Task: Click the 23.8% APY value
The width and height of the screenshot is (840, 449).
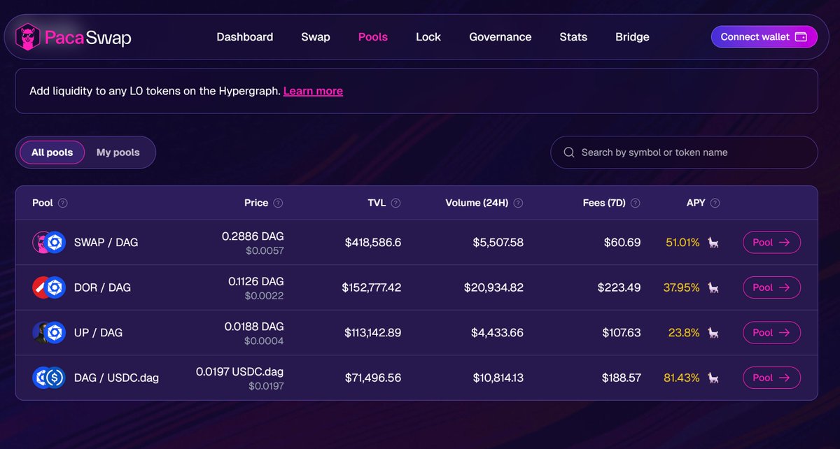Action: coord(684,332)
